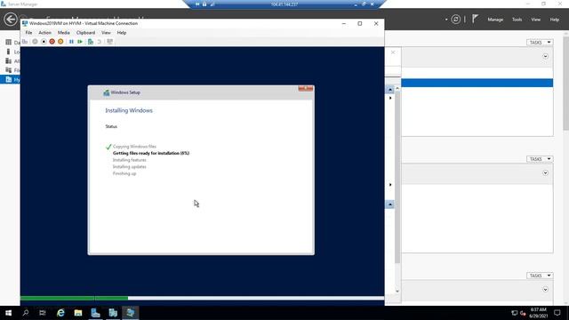The width and height of the screenshot is (569, 320).
Task: Open the first TASKS dropdown in Server Manager
Action: pos(540,43)
